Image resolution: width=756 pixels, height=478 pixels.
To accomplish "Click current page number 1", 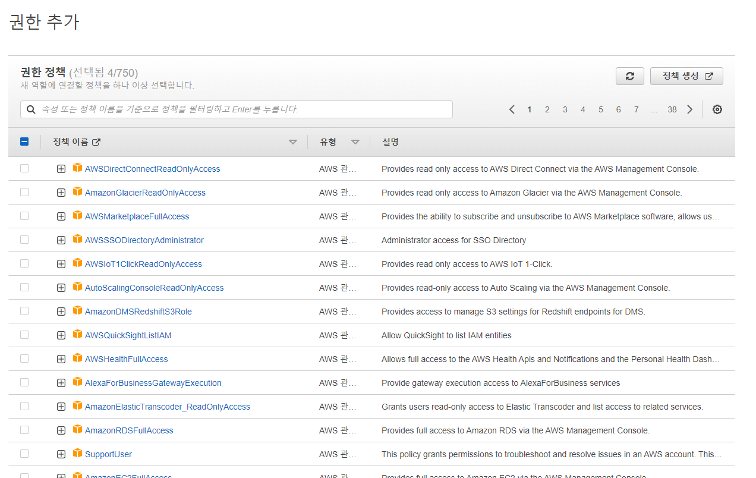I will 530,109.
